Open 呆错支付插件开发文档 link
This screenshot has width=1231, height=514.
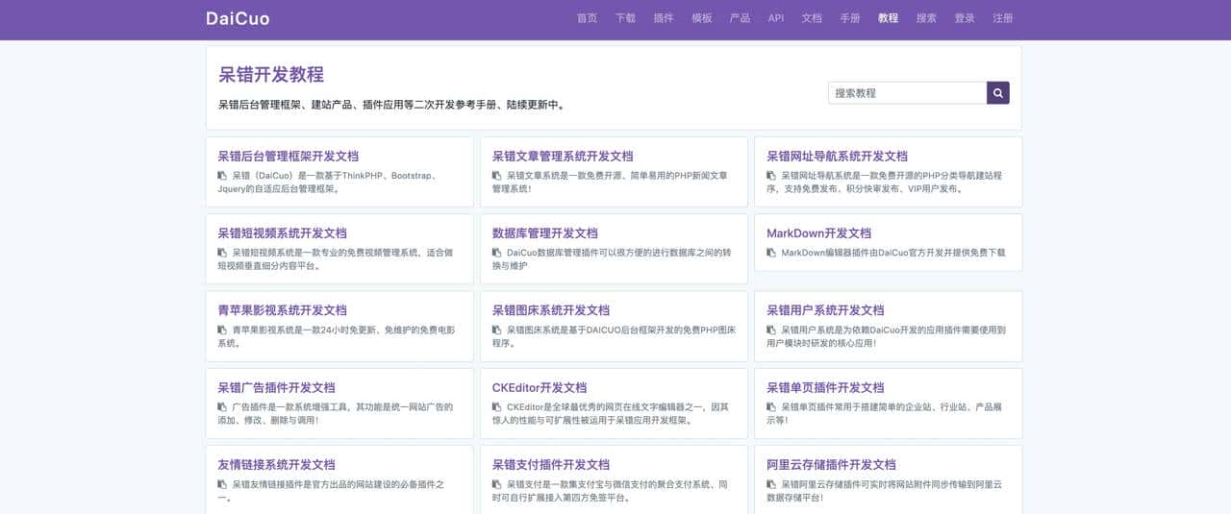[x=551, y=464]
